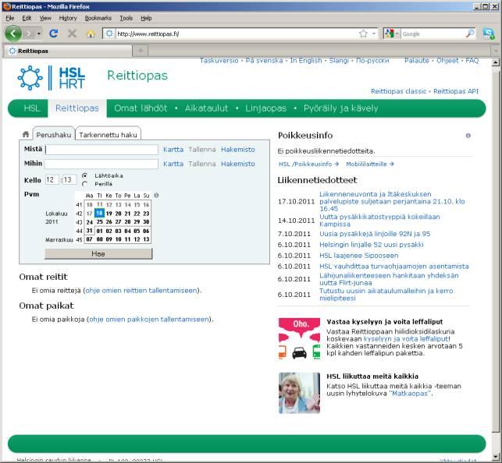
Task: Bookmark this page with the star icon
Action: click(x=363, y=34)
